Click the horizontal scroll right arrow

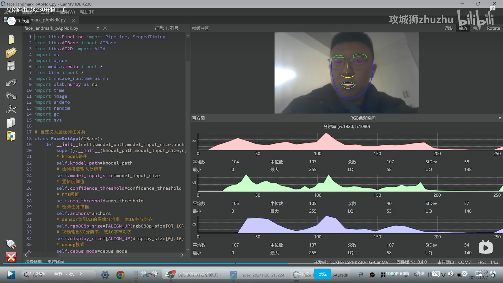pyautogui.click(x=182, y=255)
